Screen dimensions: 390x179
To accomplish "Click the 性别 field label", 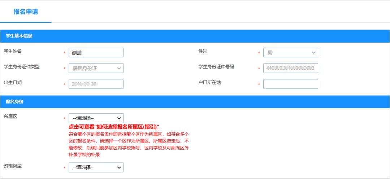I will 203,51.
